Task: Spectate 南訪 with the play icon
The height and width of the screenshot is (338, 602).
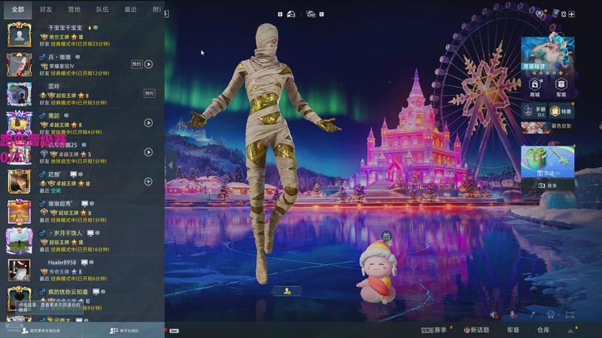Action: 148,122
